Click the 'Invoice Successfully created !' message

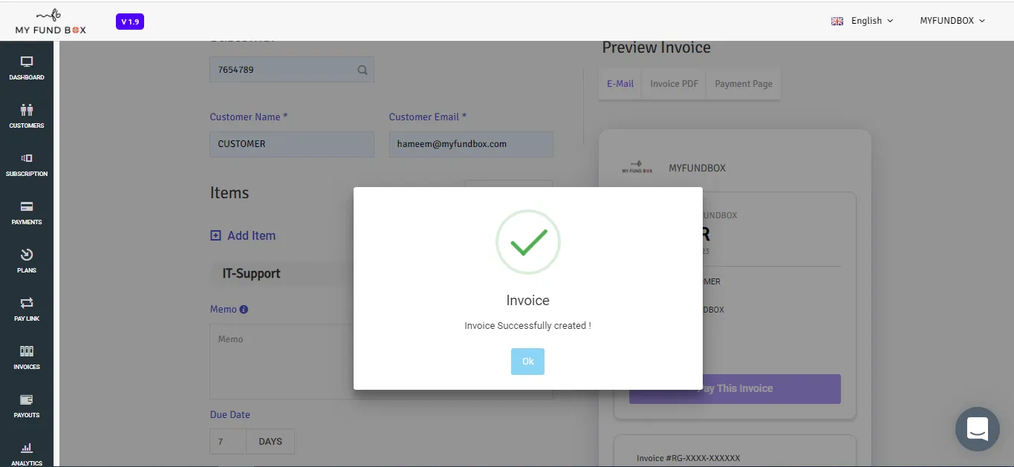527,326
